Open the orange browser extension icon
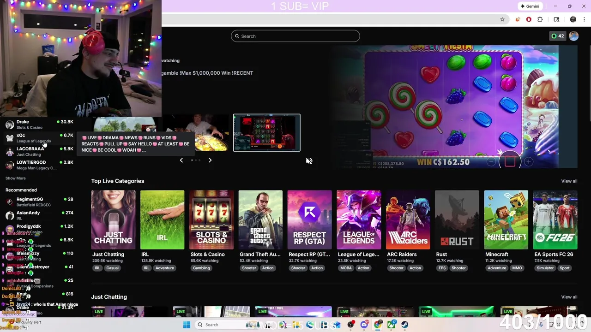 [518, 19]
